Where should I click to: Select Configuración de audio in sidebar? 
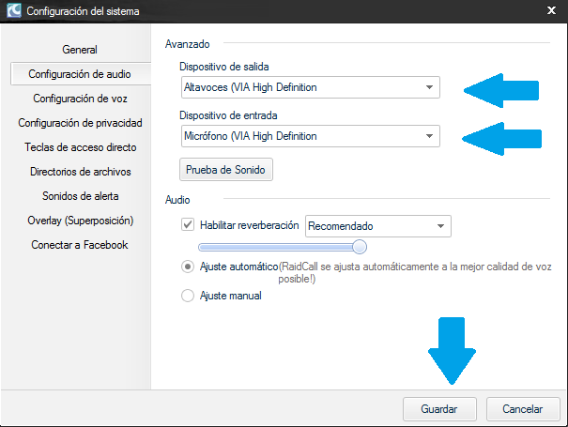click(x=80, y=73)
